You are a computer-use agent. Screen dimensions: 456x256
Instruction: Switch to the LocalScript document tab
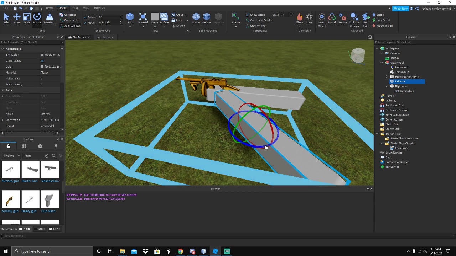(x=103, y=37)
